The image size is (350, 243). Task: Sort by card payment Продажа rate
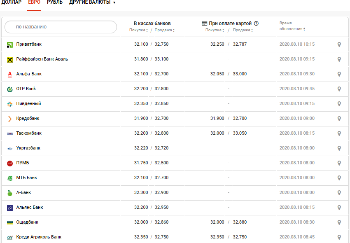click(x=243, y=30)
